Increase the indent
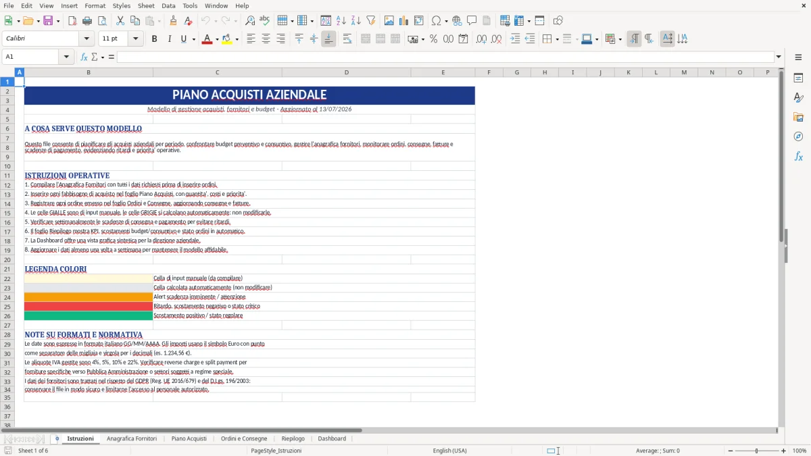Viewport: 811px width, 456px height. click(515, 39)
